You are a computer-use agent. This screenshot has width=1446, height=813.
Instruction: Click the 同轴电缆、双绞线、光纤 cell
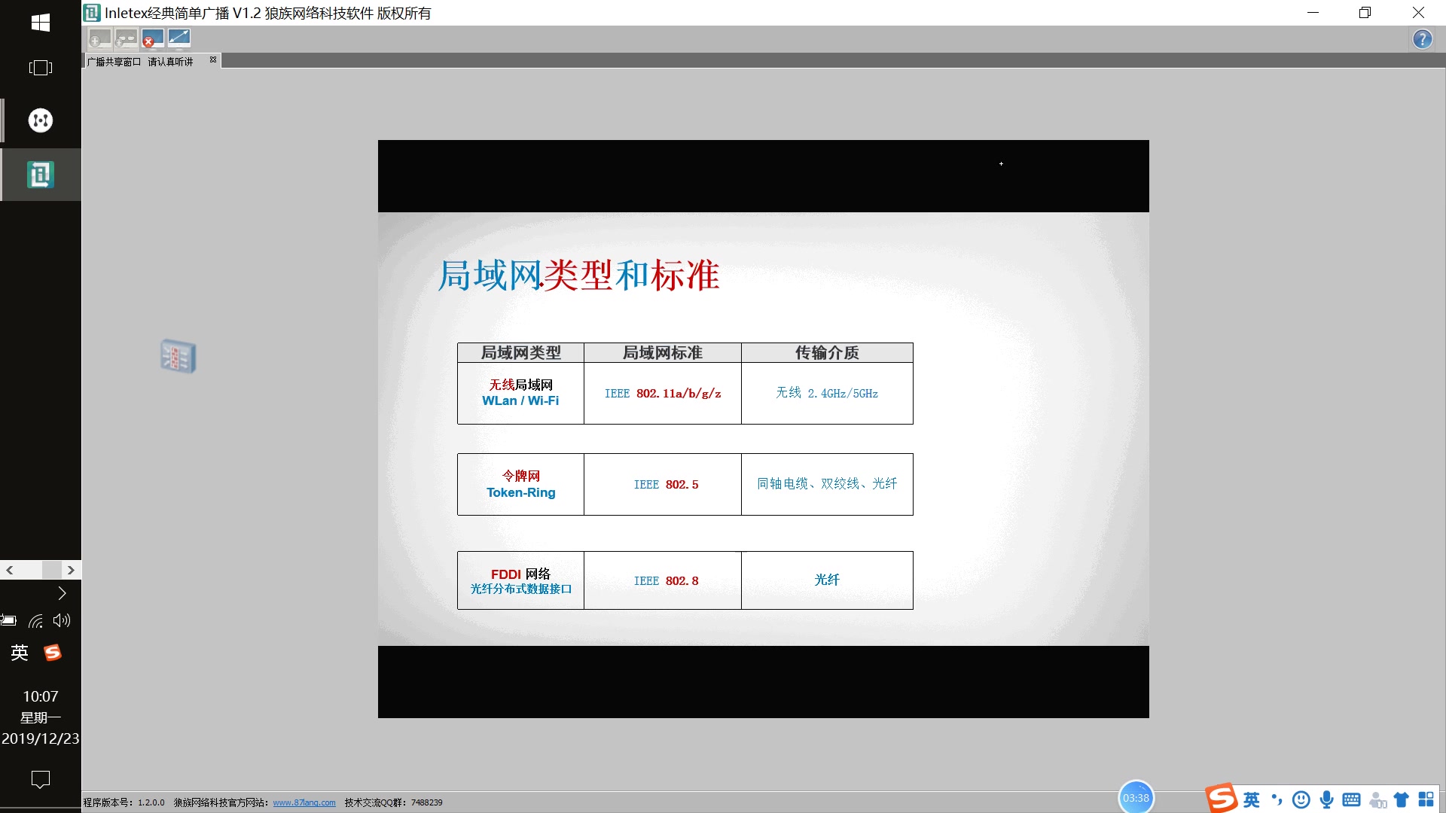(827, 484)
